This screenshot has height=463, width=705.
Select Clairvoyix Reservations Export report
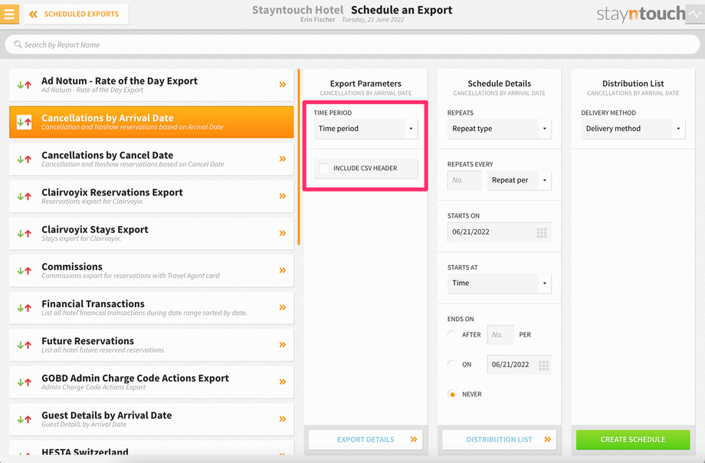152,196
